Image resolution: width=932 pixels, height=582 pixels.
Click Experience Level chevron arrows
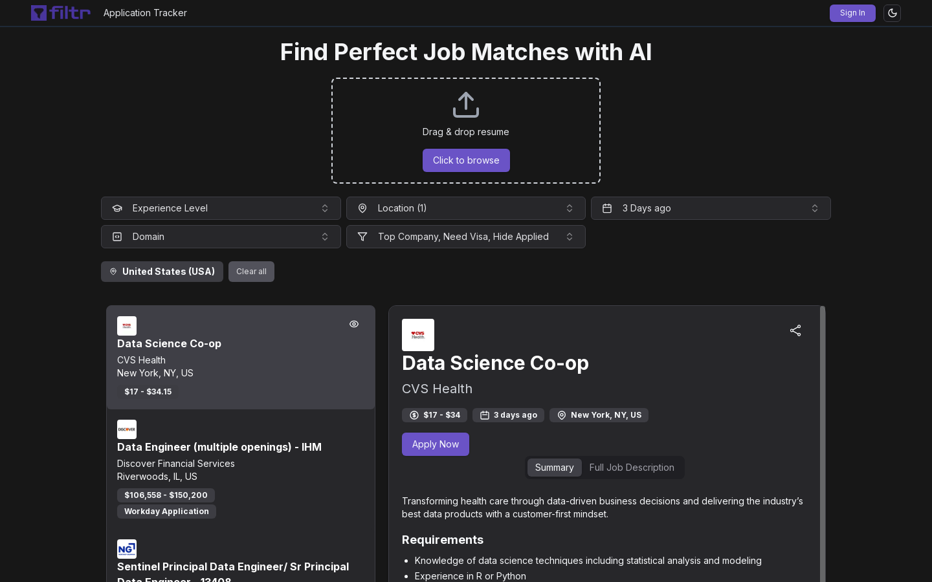click(325, 208)
